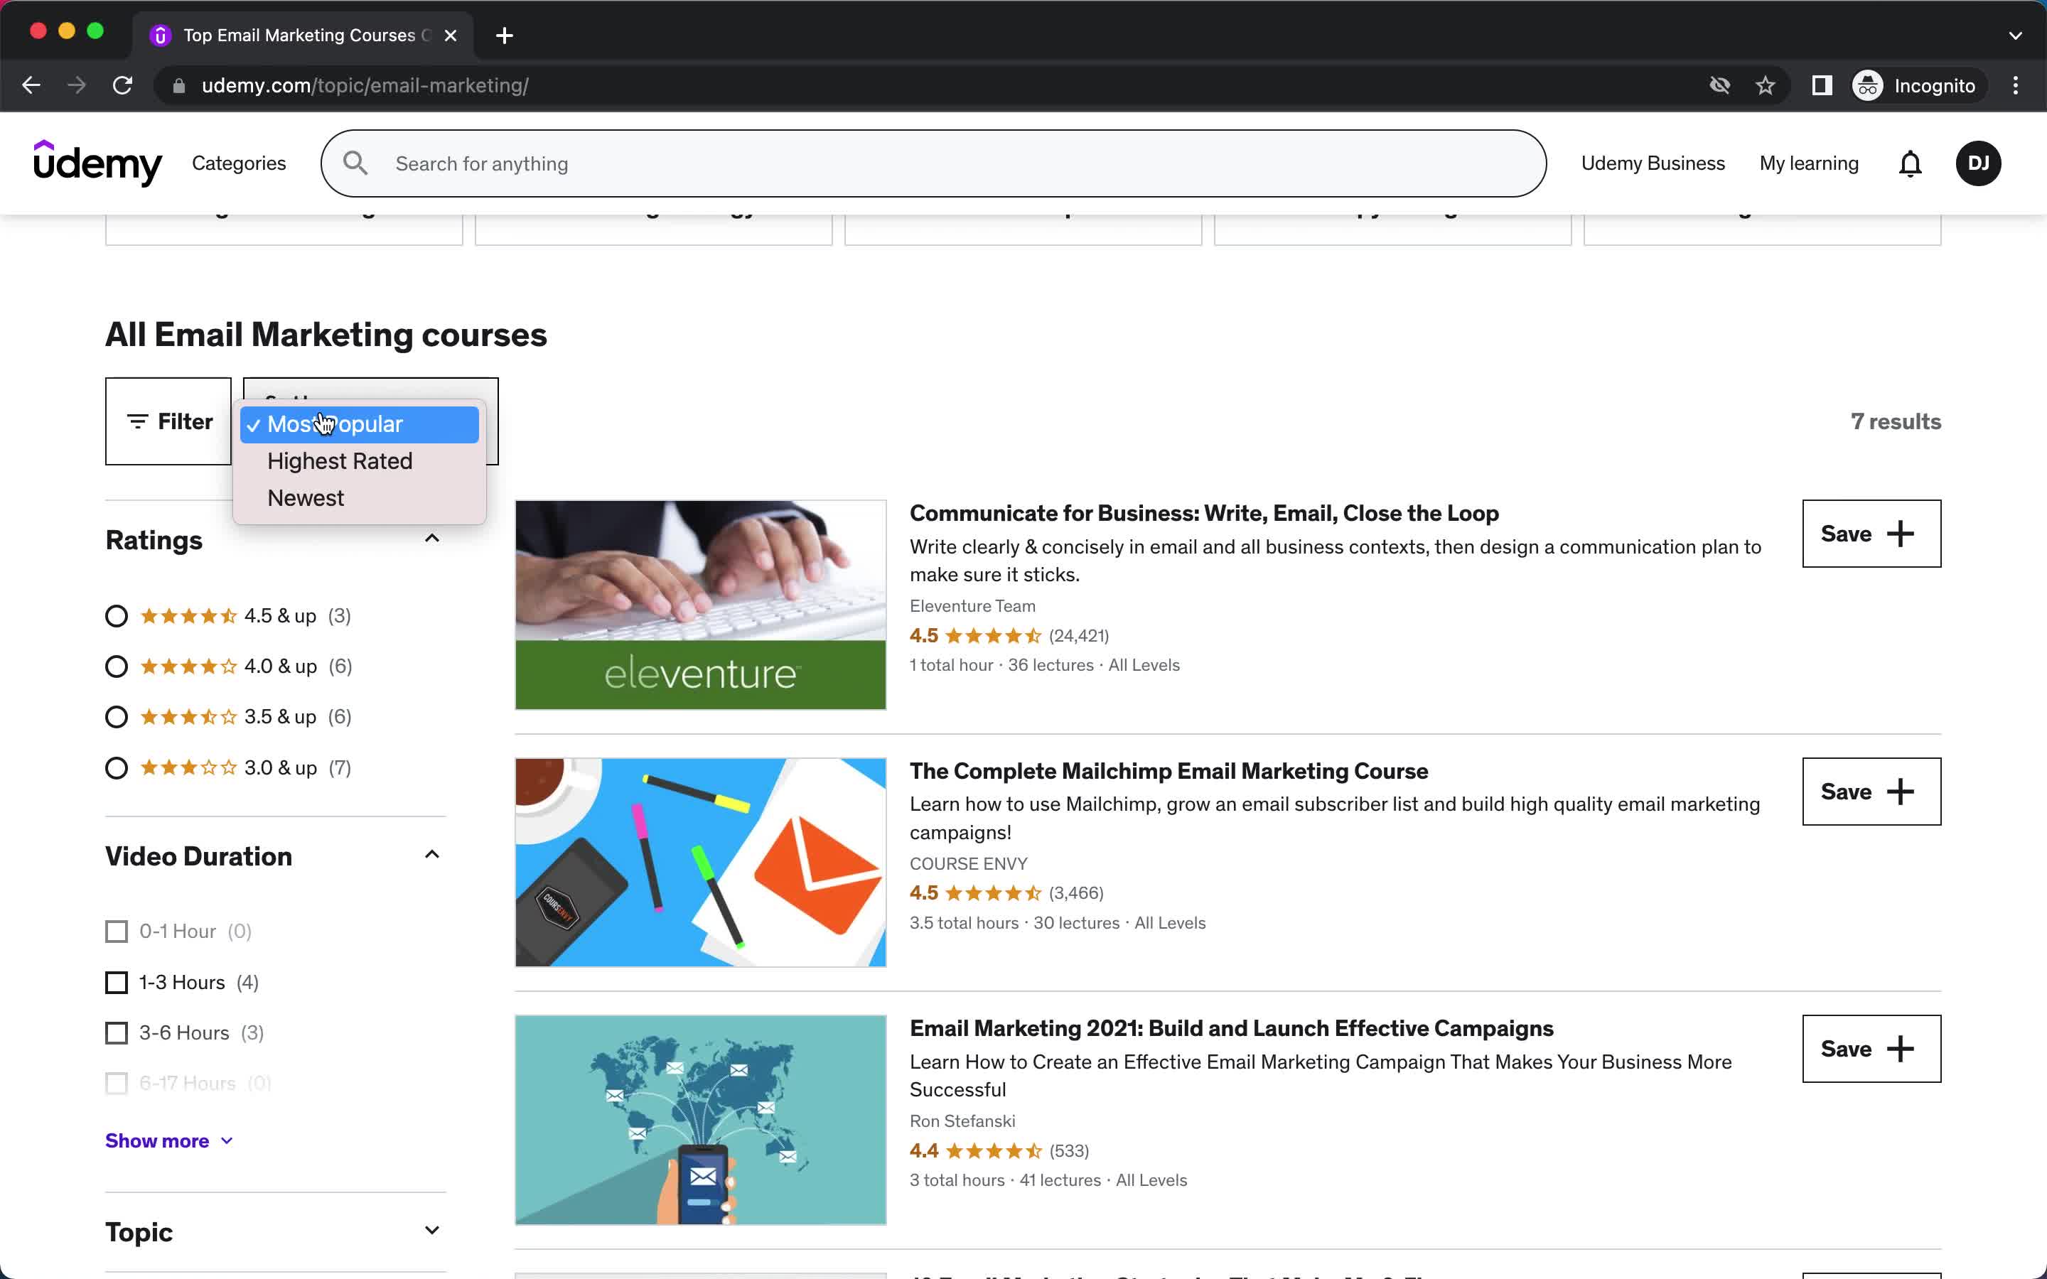Click the lock icon in address bar
2047x1279 pixels.
(178, 85)
